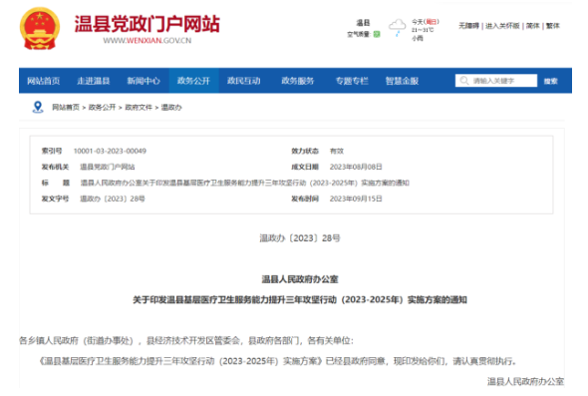The height and width of the screenshot is (396, 588).
Task: Open the 政务服务 menu item
Action: tap(298, 81)
